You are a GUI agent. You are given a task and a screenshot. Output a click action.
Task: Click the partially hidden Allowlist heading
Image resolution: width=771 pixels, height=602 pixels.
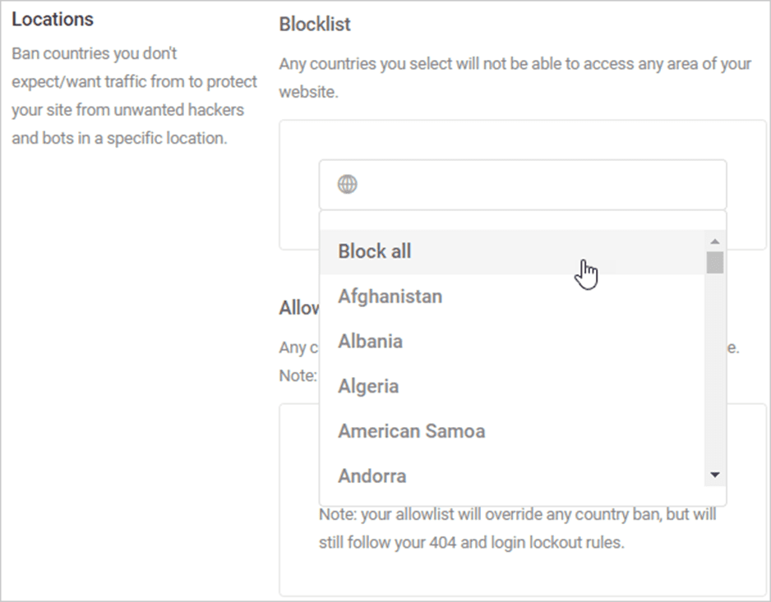(x=299, y=308)
